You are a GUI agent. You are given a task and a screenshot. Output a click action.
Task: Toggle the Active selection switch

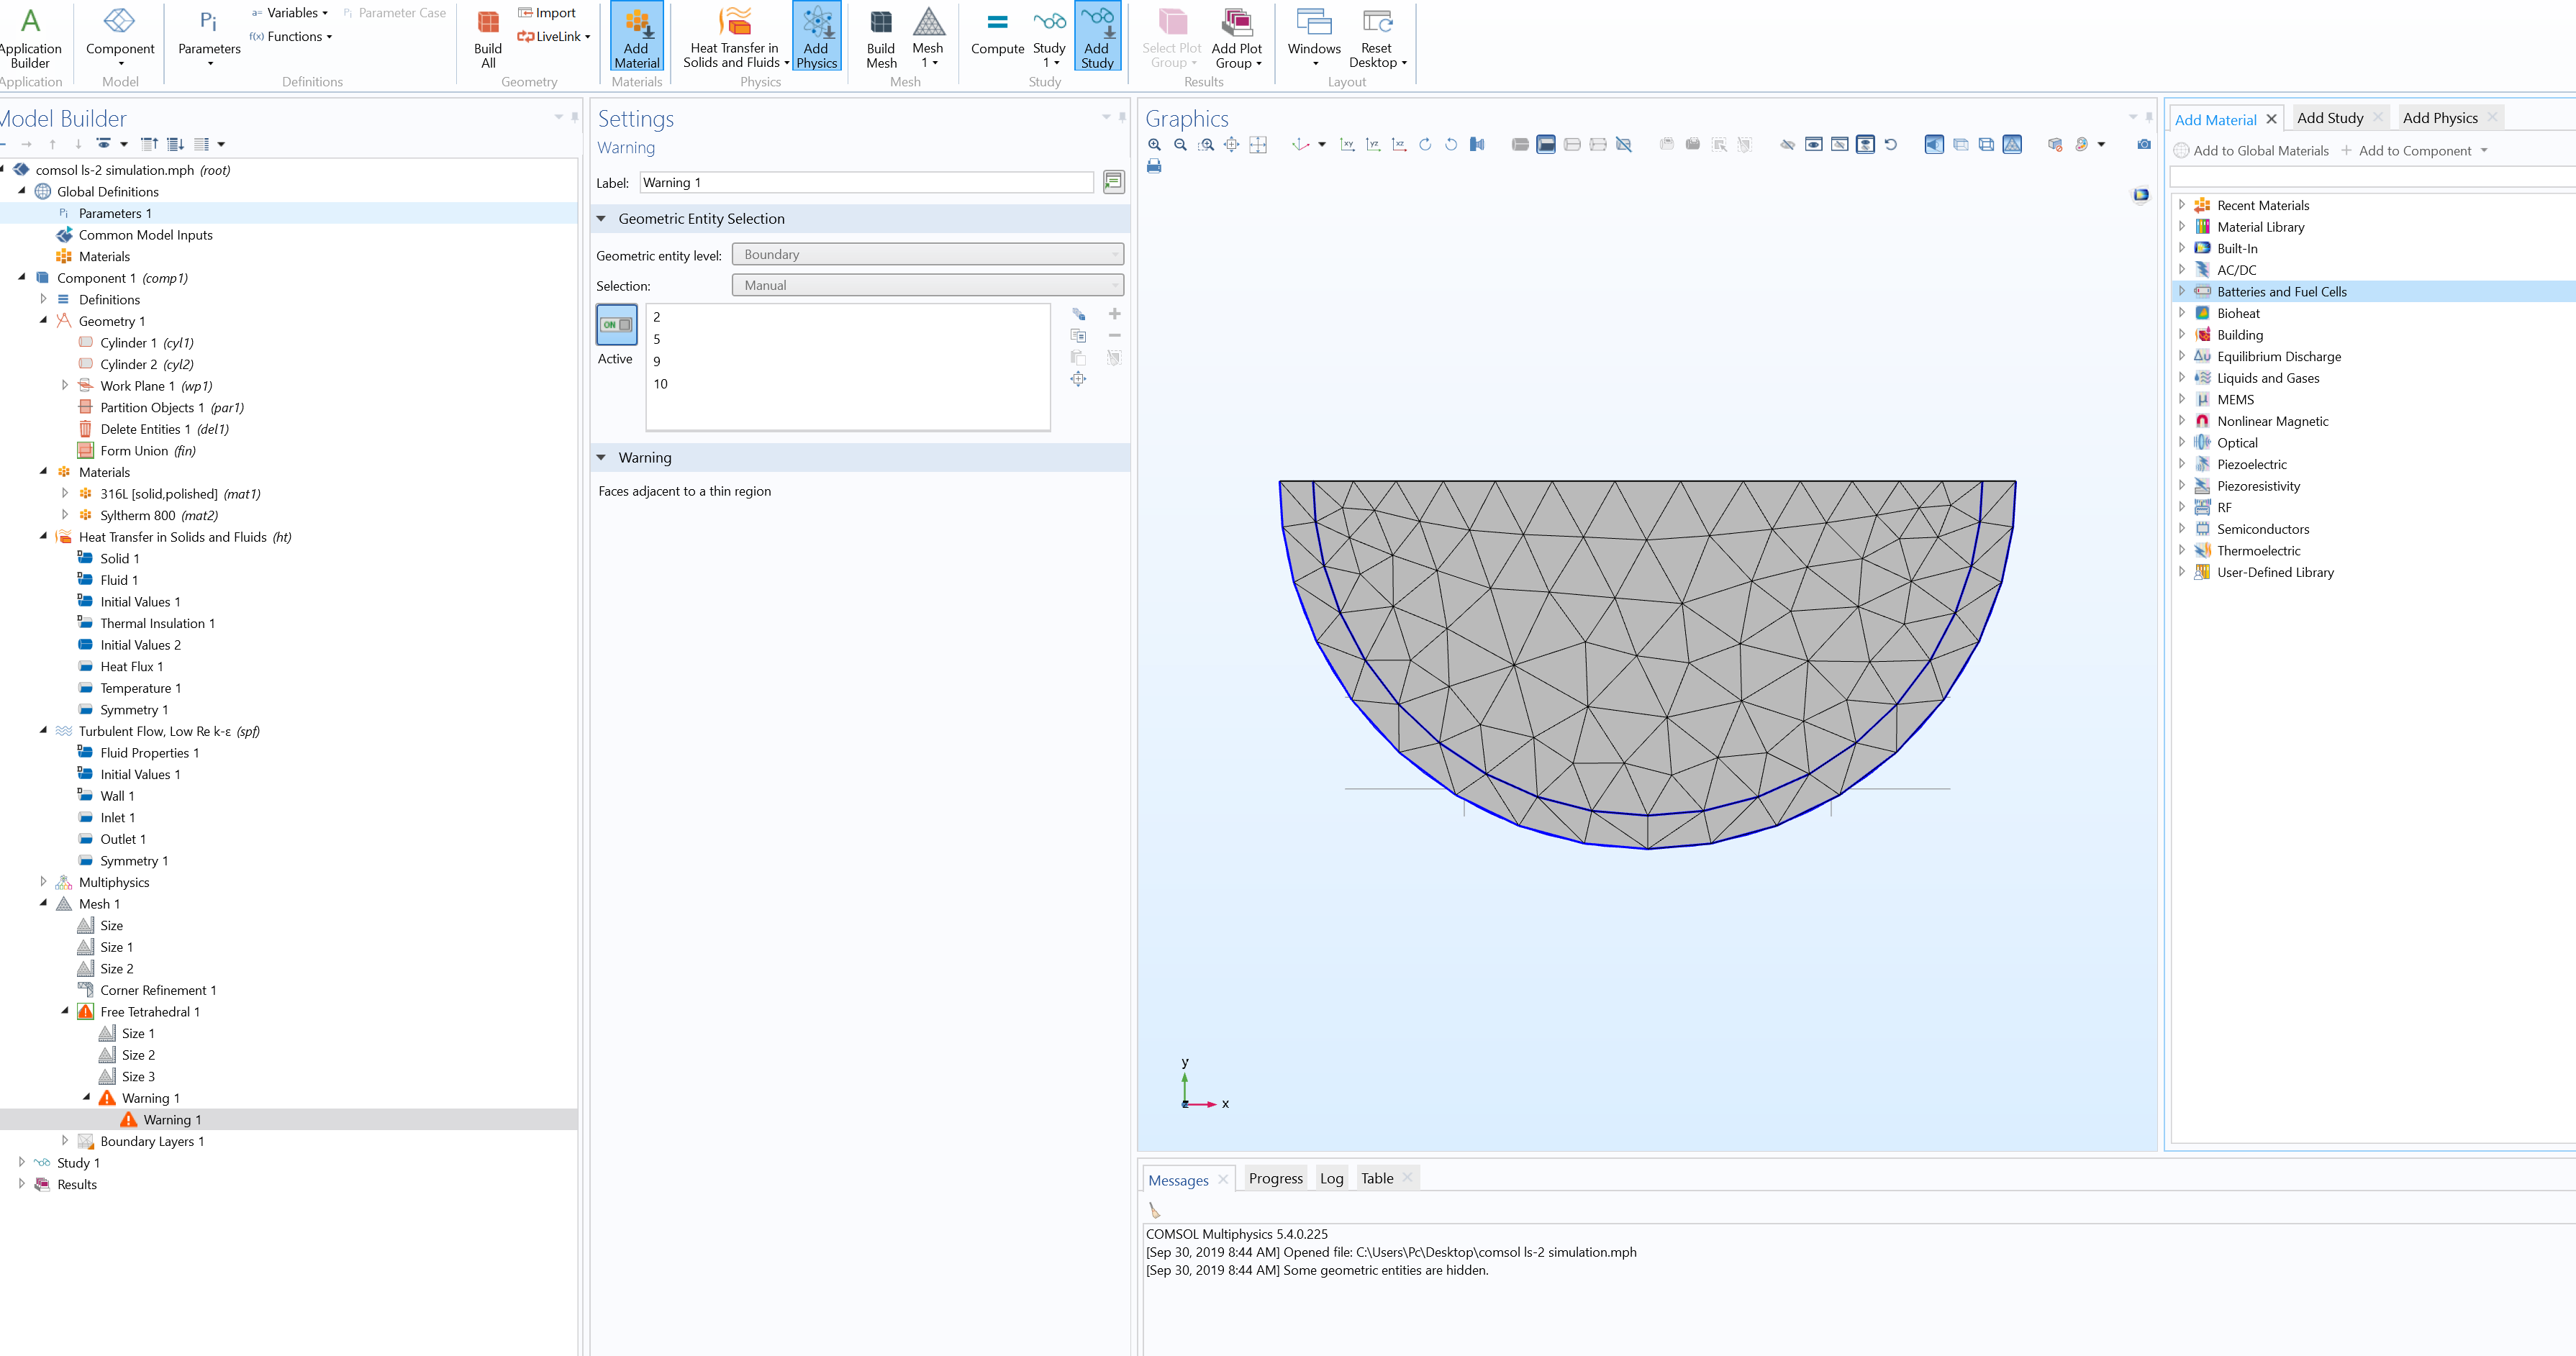point(616,325)
